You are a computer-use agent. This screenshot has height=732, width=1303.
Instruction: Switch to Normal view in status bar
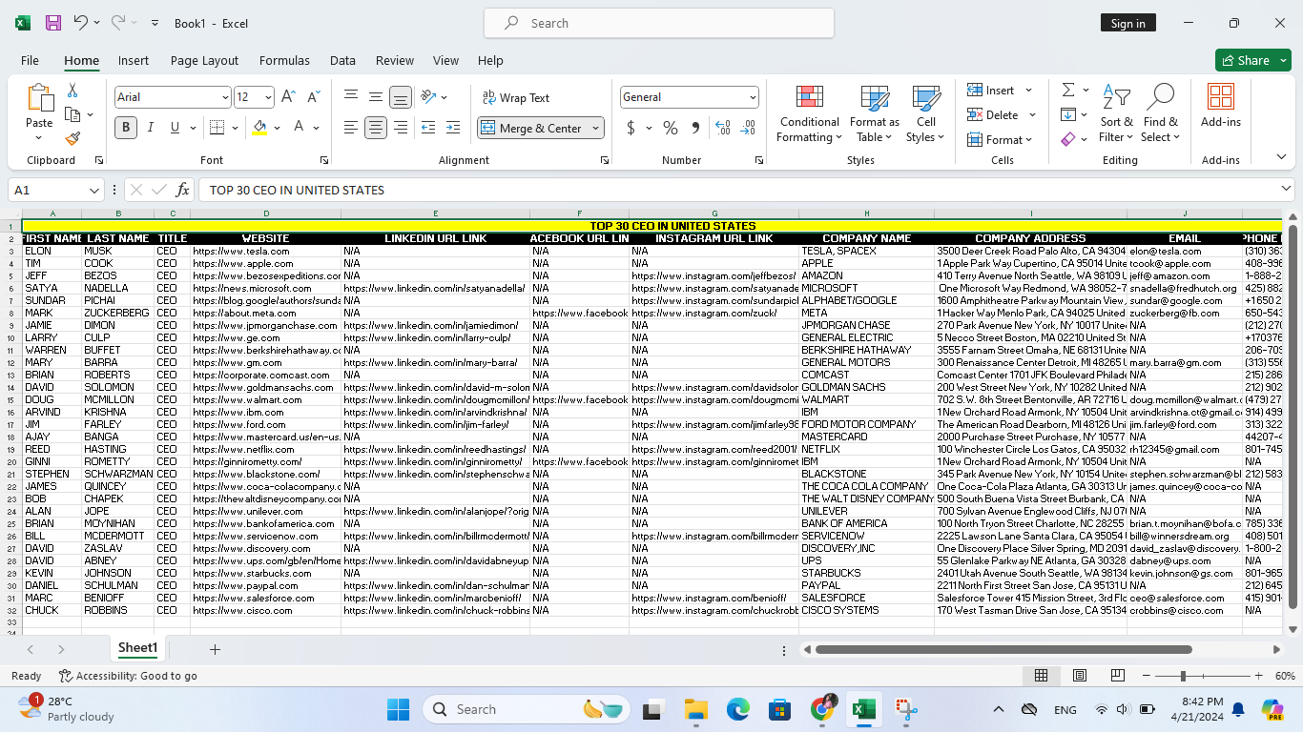click(1042, 676)
